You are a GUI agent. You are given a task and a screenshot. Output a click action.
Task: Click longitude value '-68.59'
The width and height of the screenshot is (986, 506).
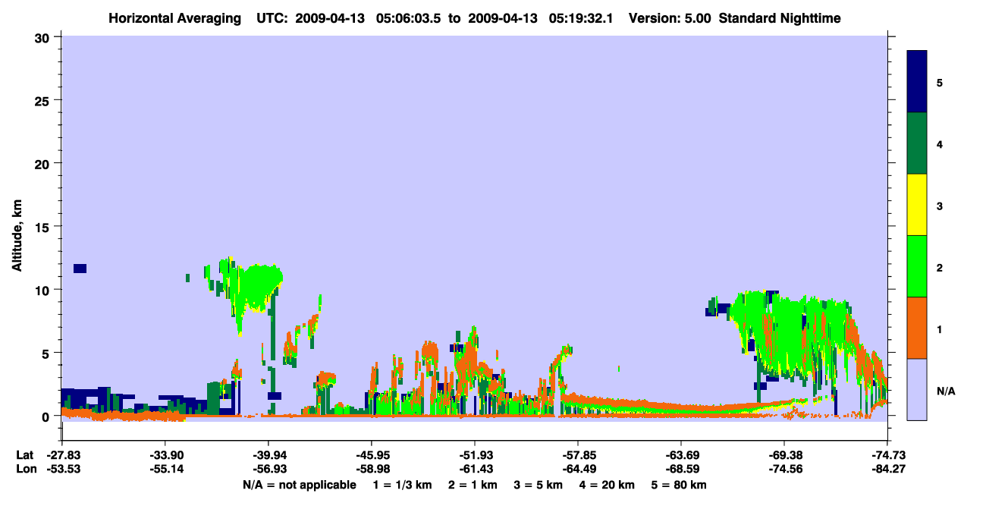(681, 470)
